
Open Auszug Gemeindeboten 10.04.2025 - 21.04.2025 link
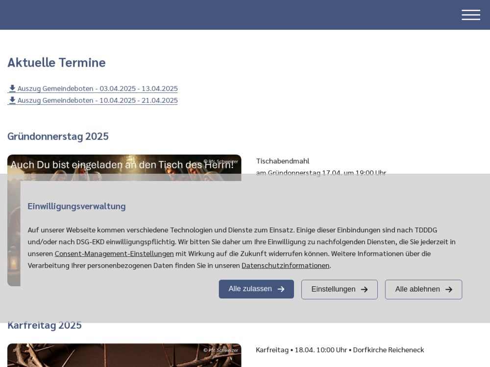(x=98, y=100)
